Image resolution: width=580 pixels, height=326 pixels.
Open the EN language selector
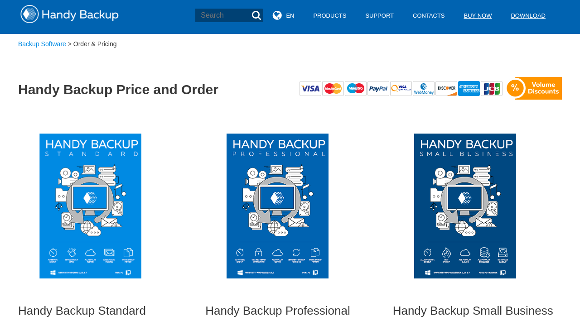pyautogui.click(x=290, y=16)
